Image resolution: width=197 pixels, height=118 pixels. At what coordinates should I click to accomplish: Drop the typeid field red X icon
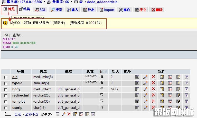tap(153, 83)
